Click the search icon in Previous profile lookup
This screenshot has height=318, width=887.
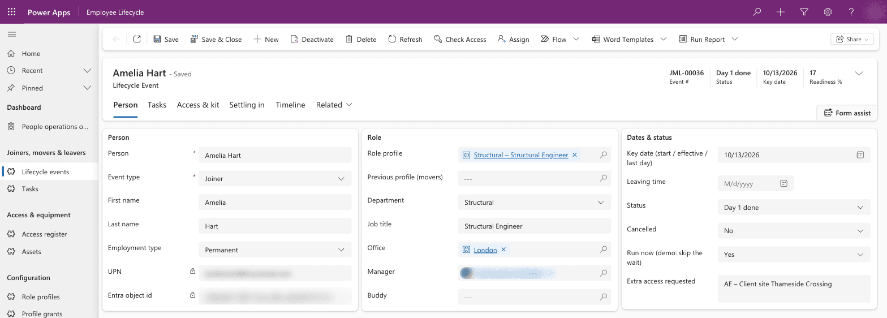[604, 178]
